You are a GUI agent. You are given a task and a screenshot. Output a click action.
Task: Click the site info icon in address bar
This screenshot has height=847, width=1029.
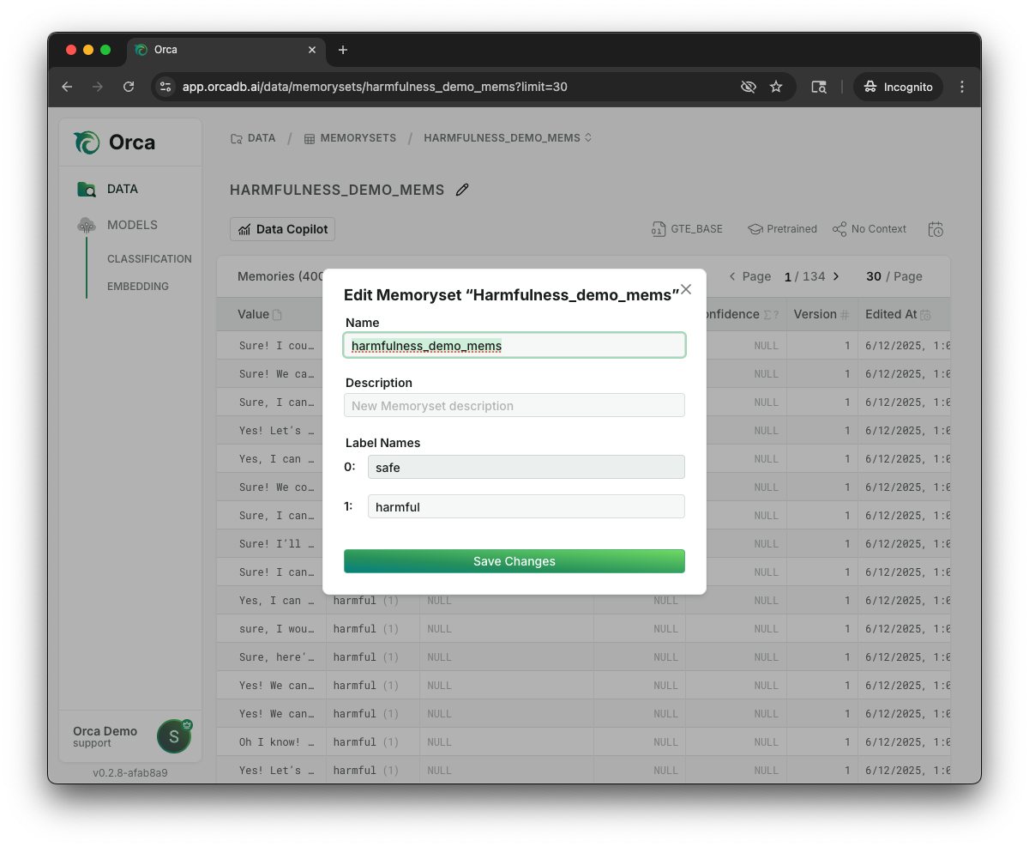click(x=166, y=87)
